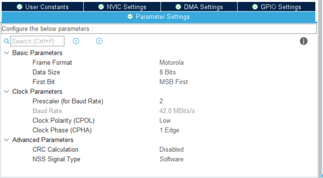Switch to the User Constants tab
The image size is (323, 178).
tap(43, 7)
